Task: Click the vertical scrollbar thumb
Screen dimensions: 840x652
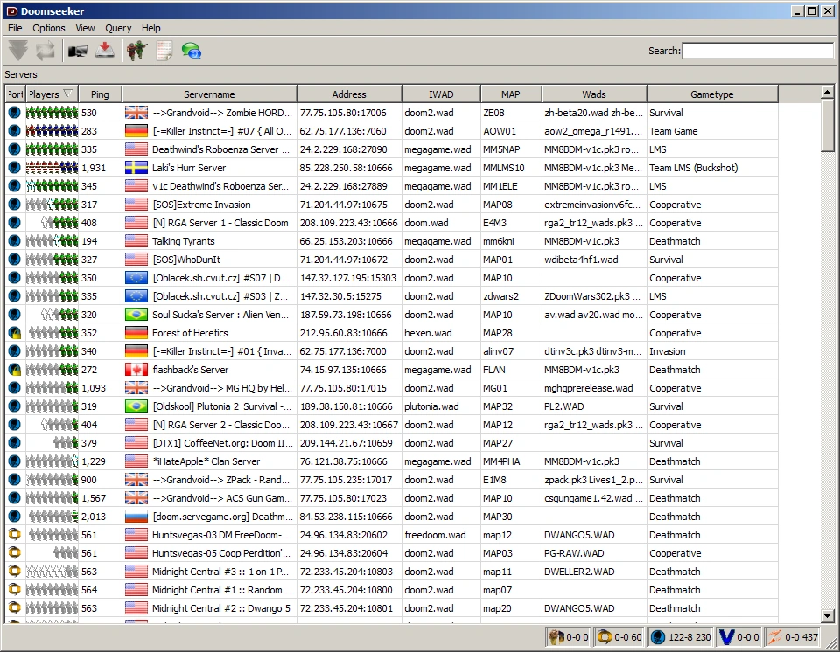Action: (x=827, y=125)
